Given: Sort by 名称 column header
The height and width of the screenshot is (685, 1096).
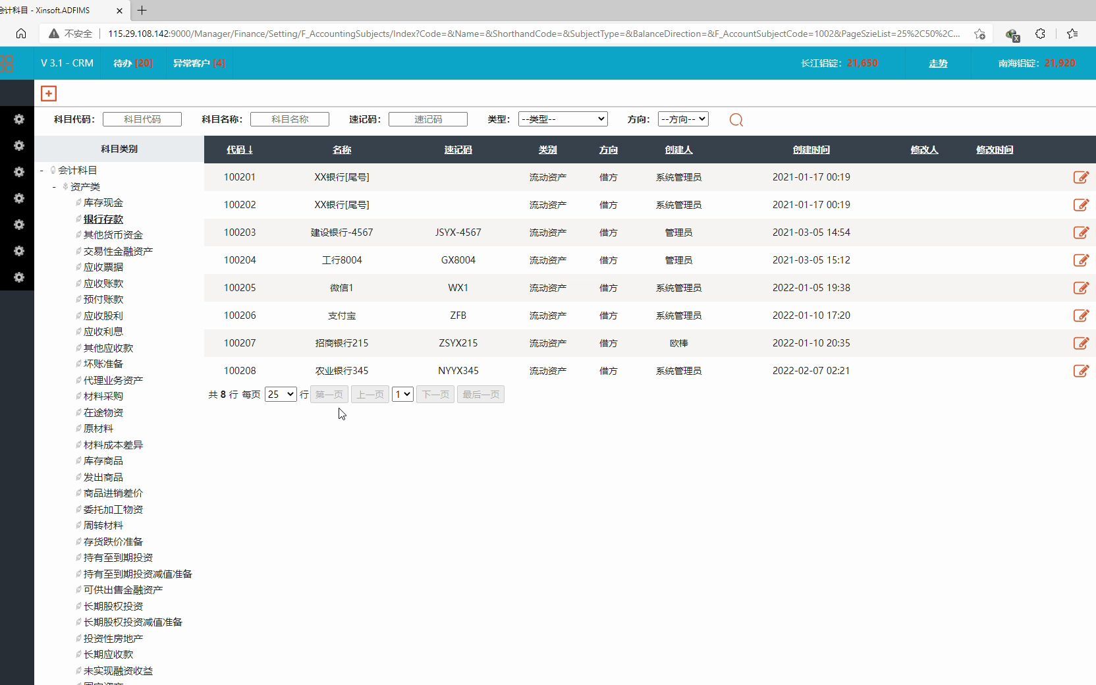Looking at the screenshot, I should [342, 150].
